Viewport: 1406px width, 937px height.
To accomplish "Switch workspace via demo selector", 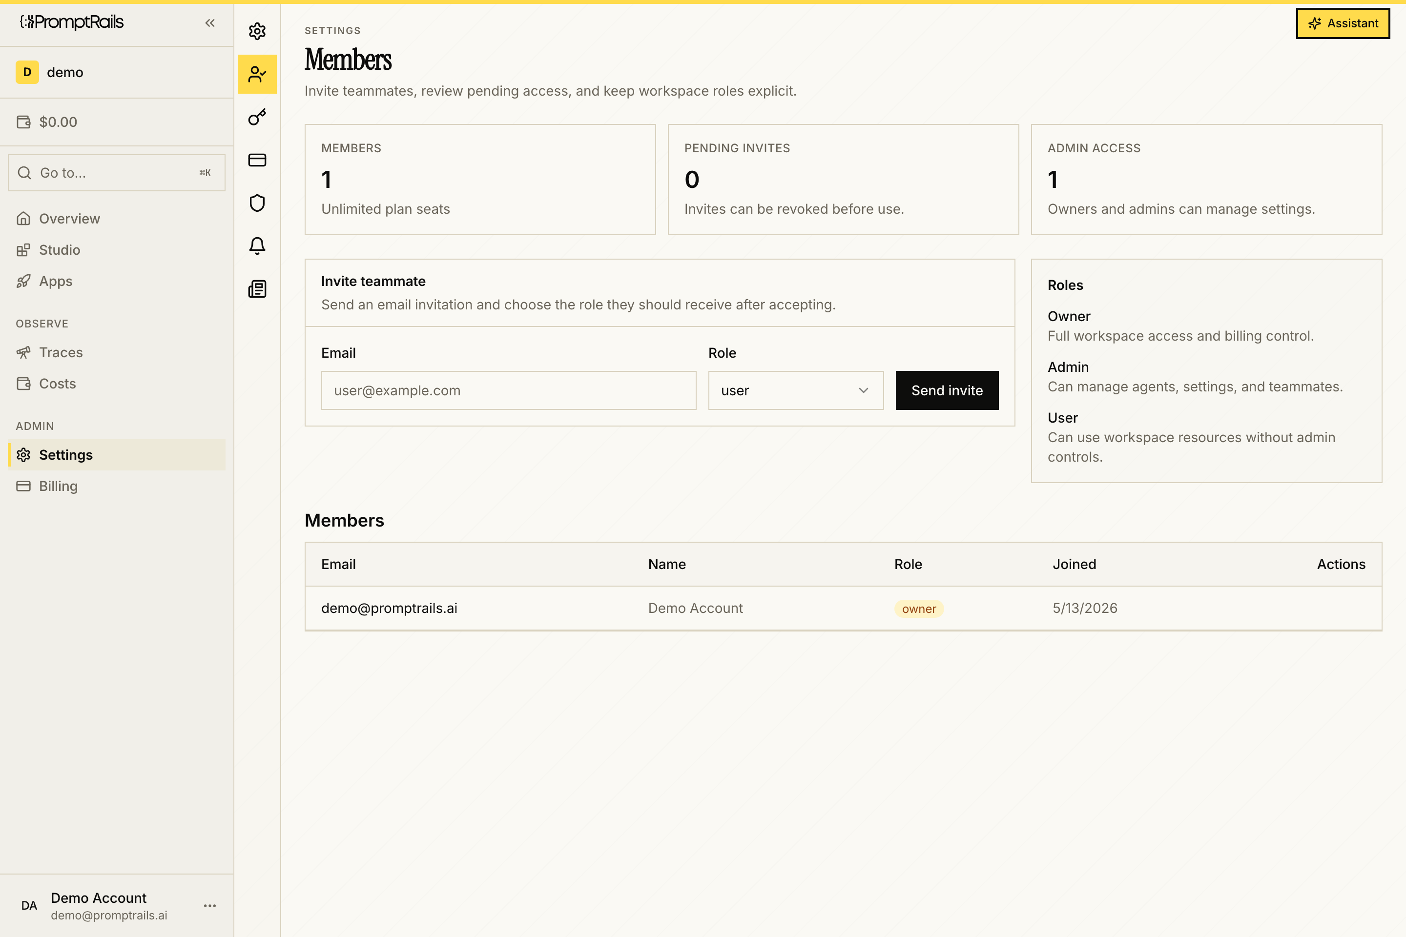I will pyautogui.click(x=117, y=72).
